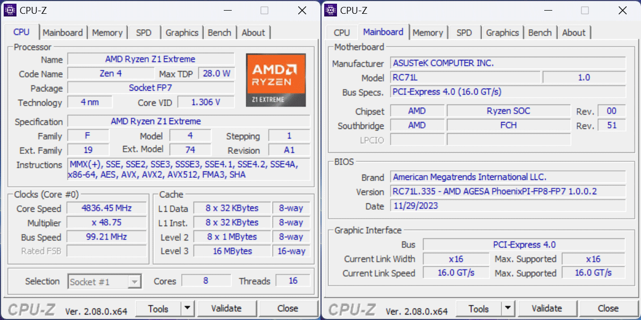Expand the Tools dropdown arrow in right window
Image resolution: width=641 pixels, height=320 pixels.
508,308
